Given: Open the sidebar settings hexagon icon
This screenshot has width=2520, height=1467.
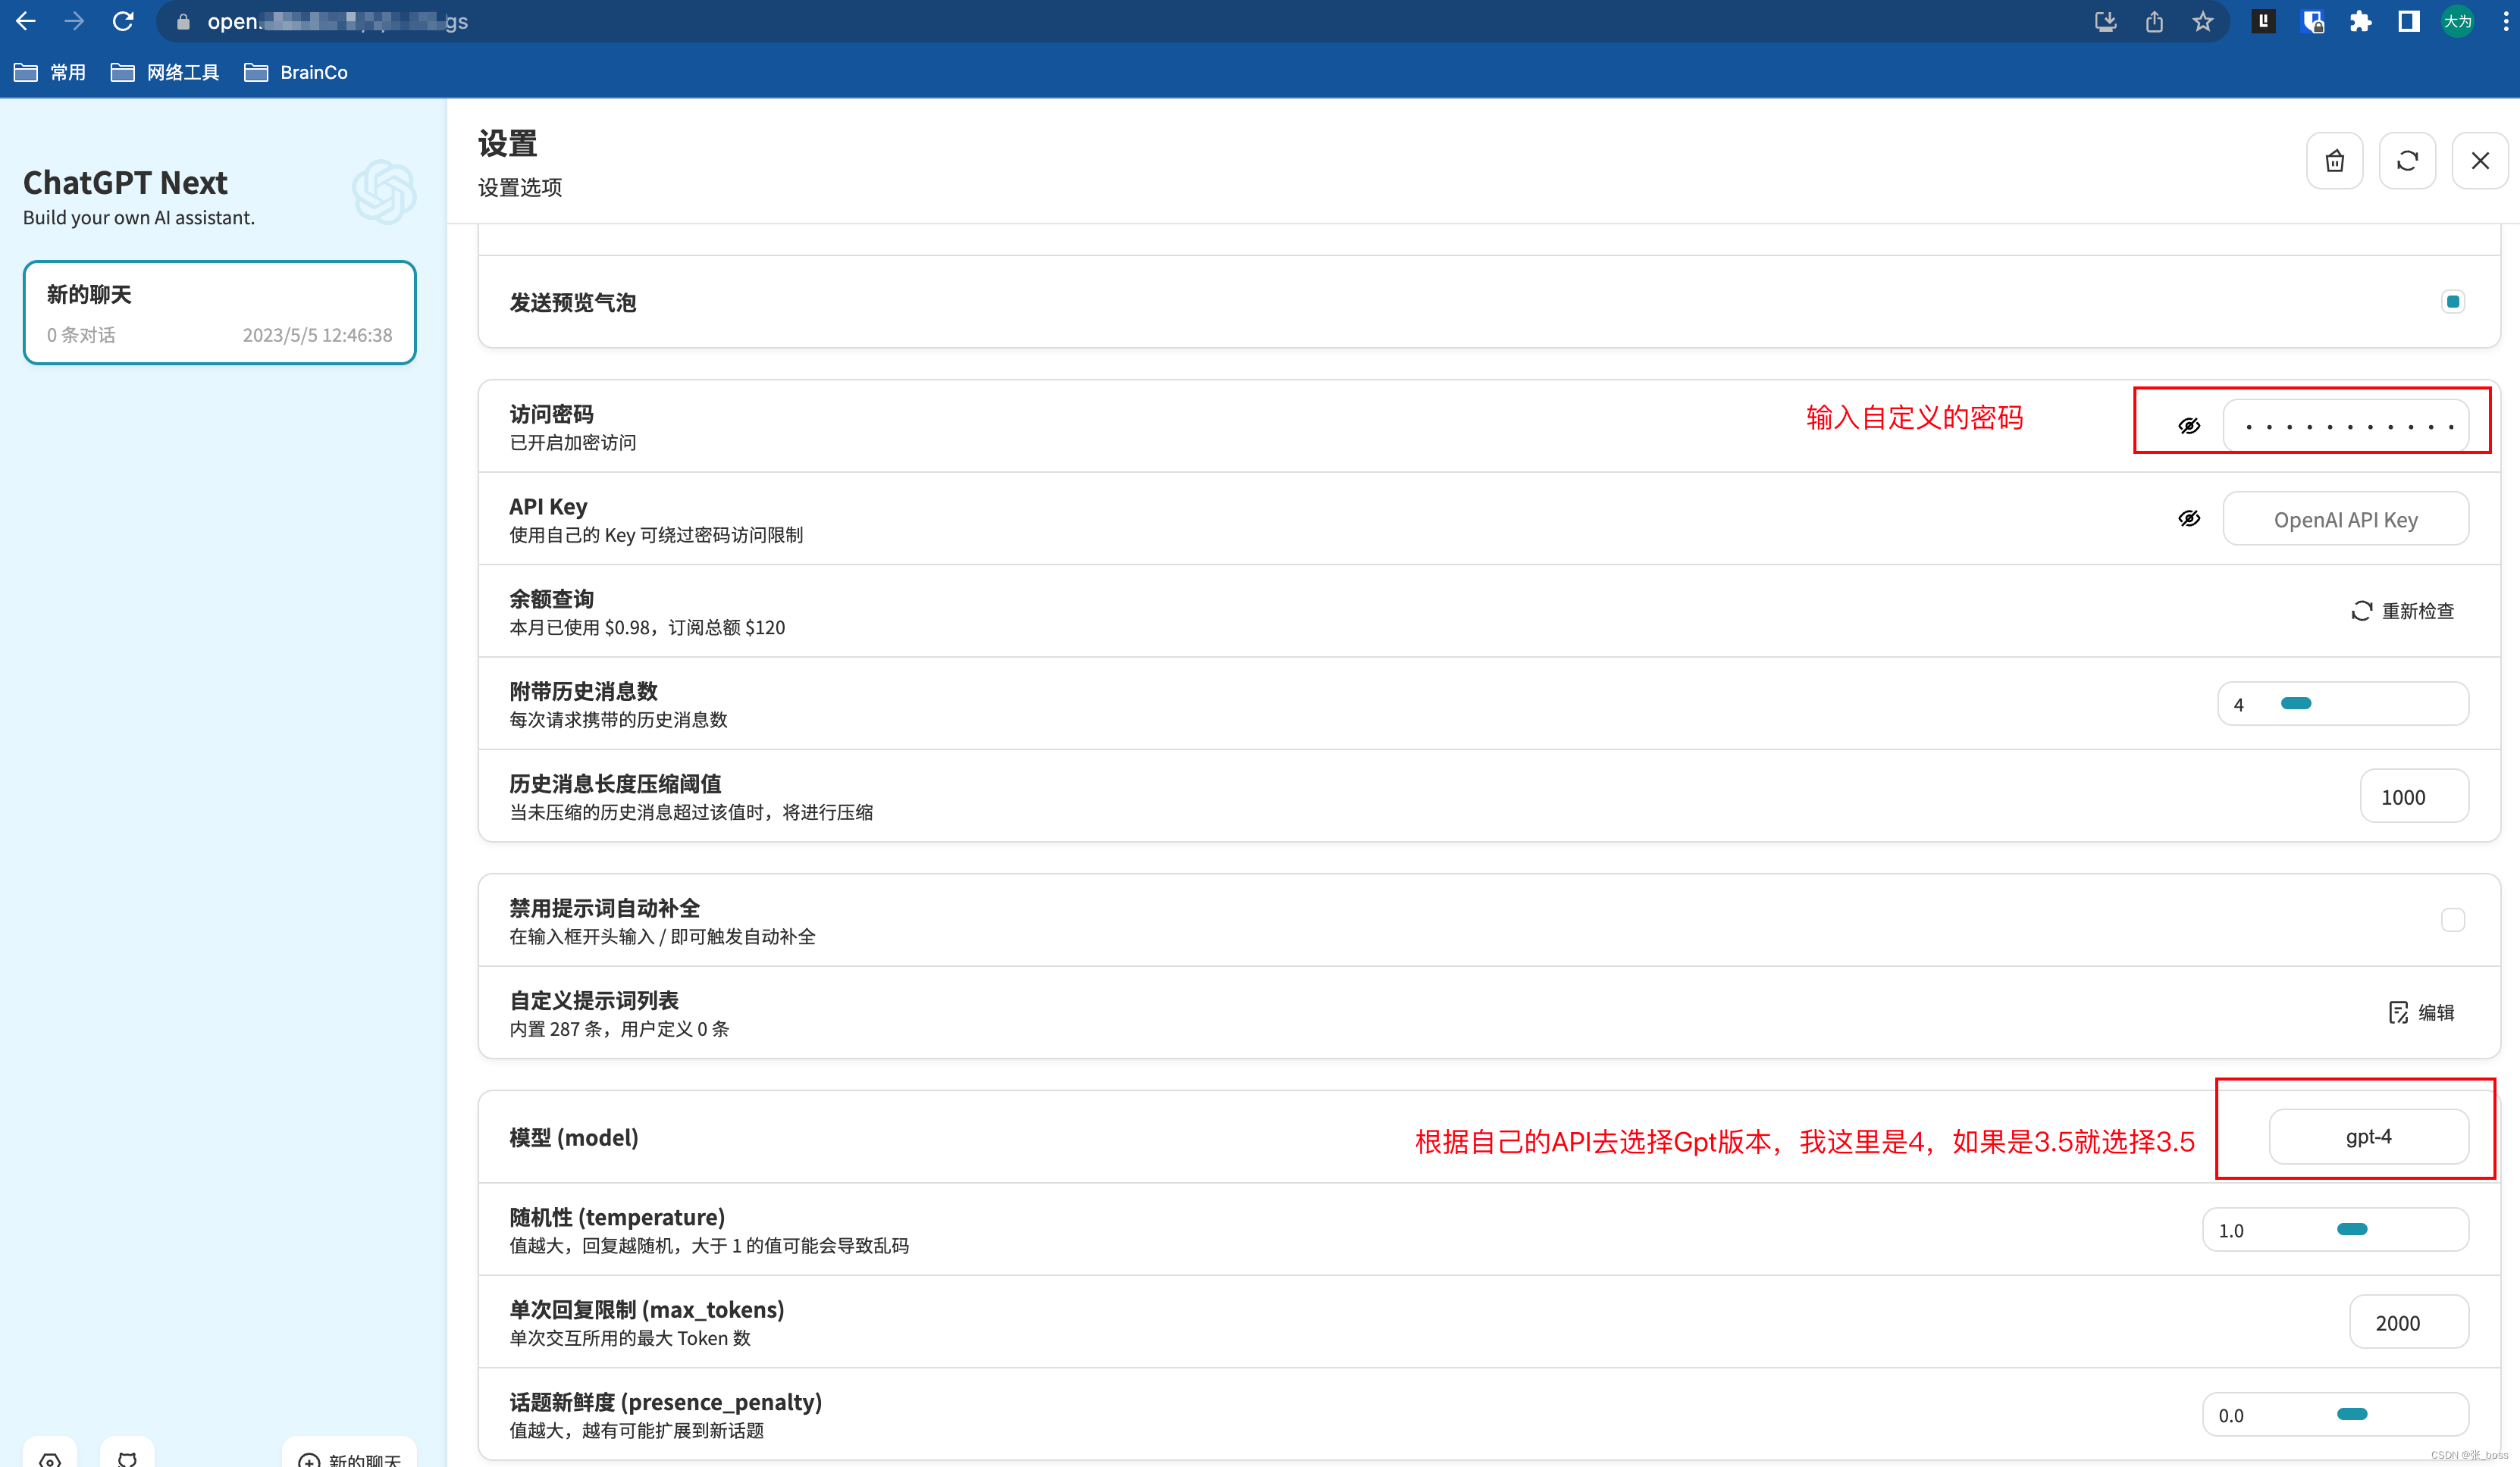Looking at the screenshot, I should [x=50, y=1458].
